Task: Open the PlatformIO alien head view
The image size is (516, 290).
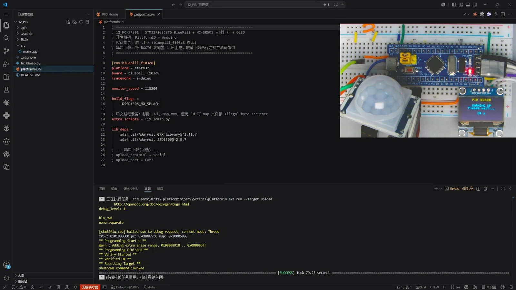Action: pos(6,128)
